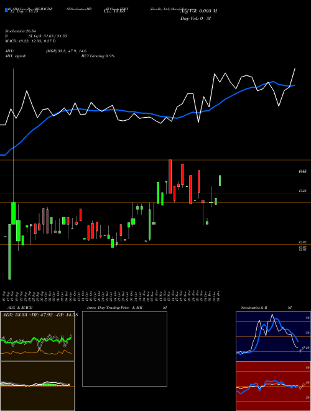Screen dimensions: 311x411
Task: Click the 12.02 price level label on right axis
Action: [303, 242]
